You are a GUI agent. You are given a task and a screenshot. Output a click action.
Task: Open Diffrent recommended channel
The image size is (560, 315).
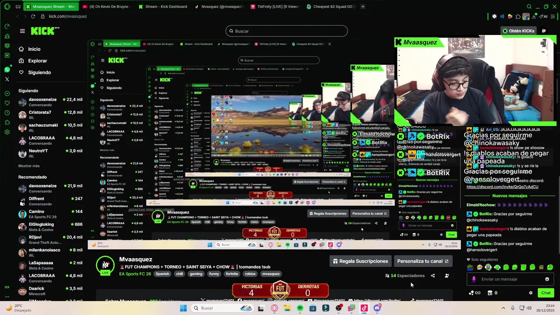(x=50, y=201)
